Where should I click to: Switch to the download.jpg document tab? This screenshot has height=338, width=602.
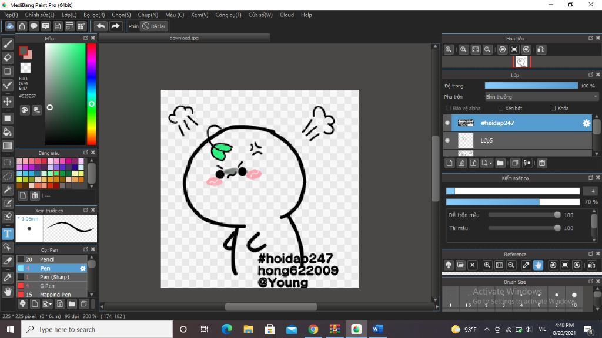(x=184, y=38)
